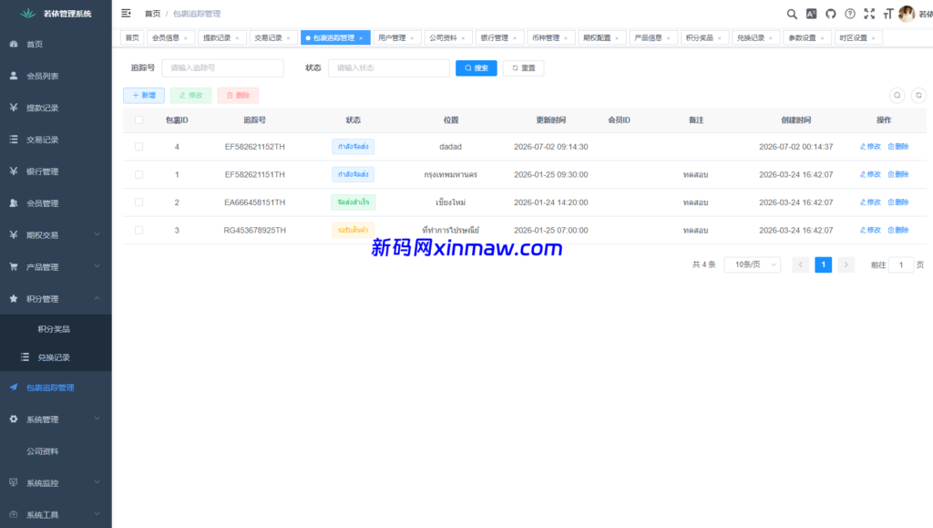Open the font size setting icon

888,14
